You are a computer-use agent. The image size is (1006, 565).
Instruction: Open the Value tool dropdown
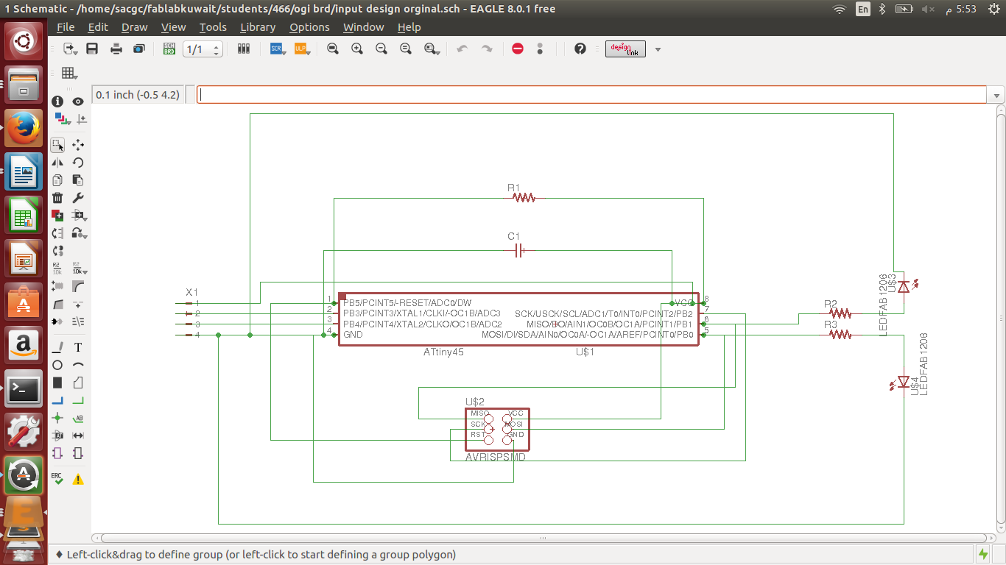point(78,269)
